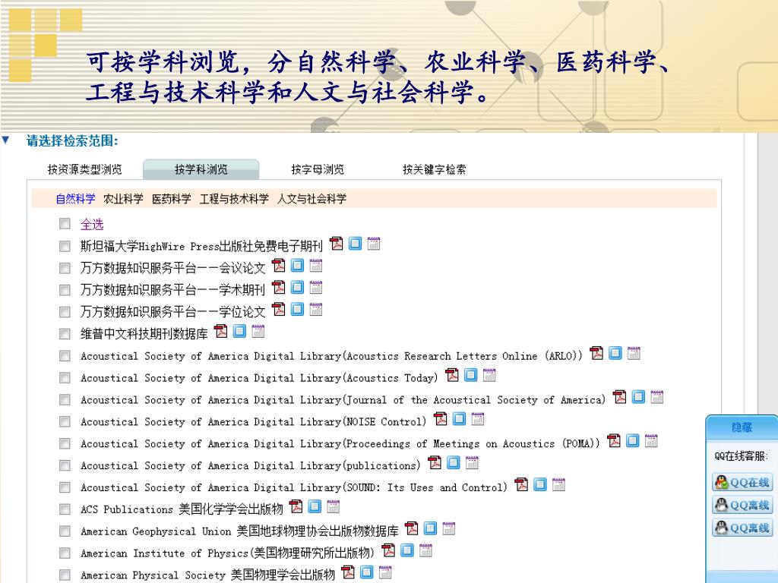778x583 pixels.
Task: Click blue info icon for 斯坦福大学HighWire Press row
Action: (x=356, y=244)
